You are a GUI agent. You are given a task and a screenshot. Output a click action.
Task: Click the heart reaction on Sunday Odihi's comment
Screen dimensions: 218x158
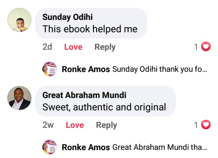coord(206,47)
